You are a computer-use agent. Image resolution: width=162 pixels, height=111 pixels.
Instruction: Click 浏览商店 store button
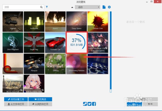(40, 99)
